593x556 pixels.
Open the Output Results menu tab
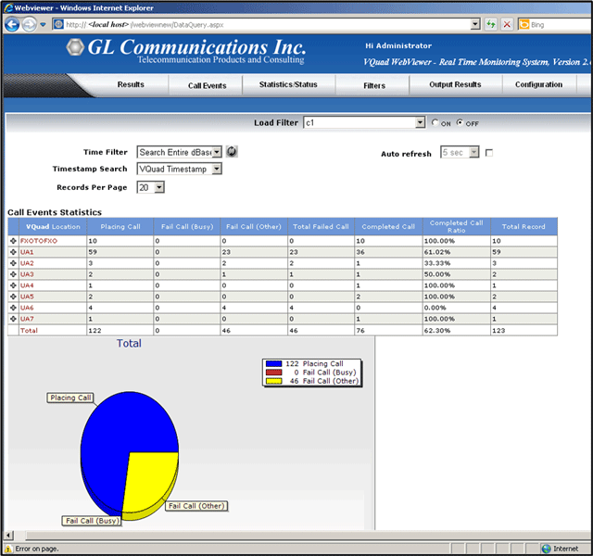[x=455, y=84]
